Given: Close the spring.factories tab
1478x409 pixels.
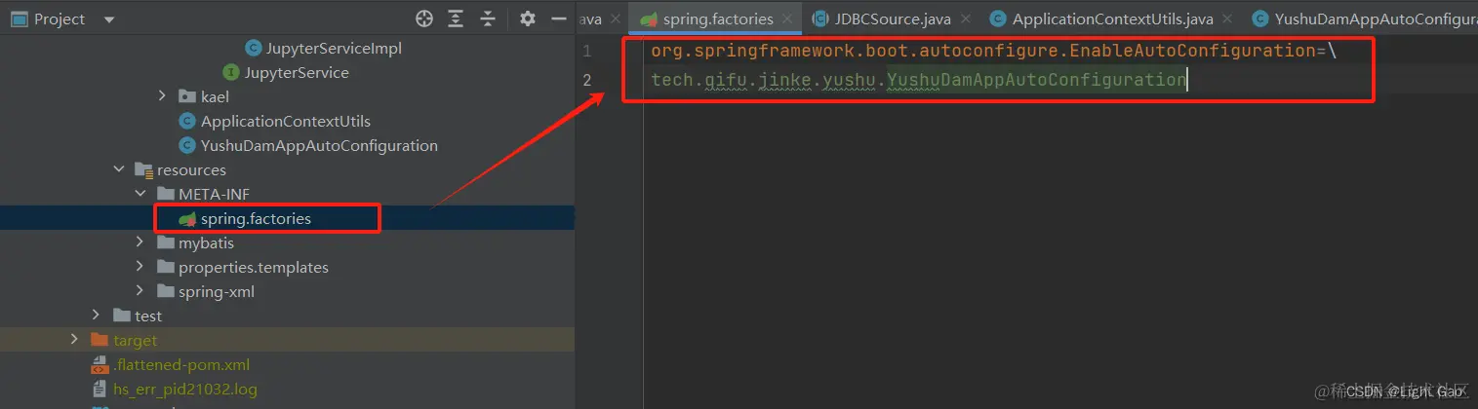Looking at the screenshot, I should pos(788,19).
